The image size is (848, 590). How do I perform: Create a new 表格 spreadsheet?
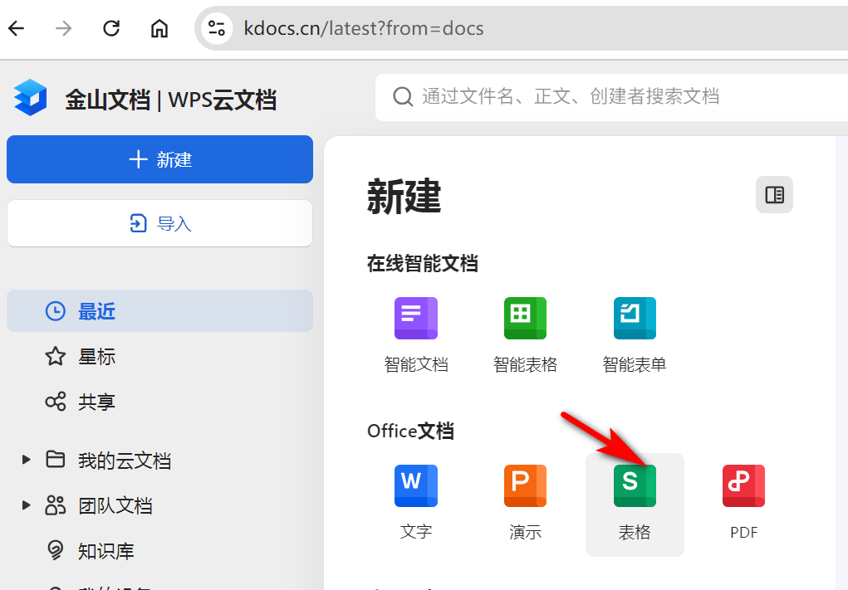point(635,505)
